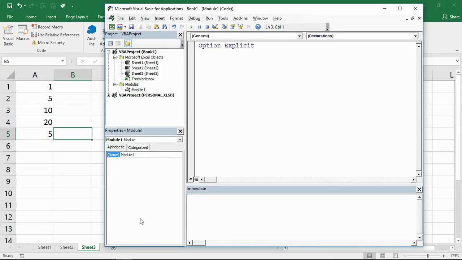
Task: Open the Tools menu
Action: tap(223, 18)
